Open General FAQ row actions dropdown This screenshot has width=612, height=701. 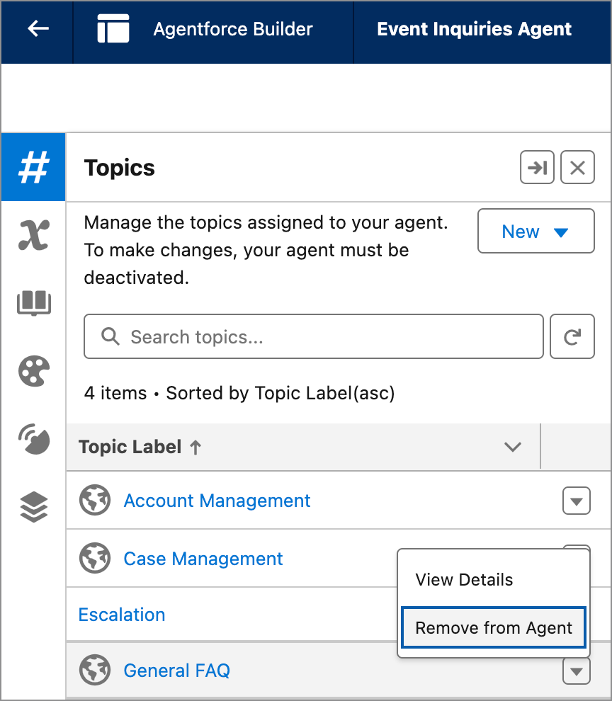pos(576,671)
